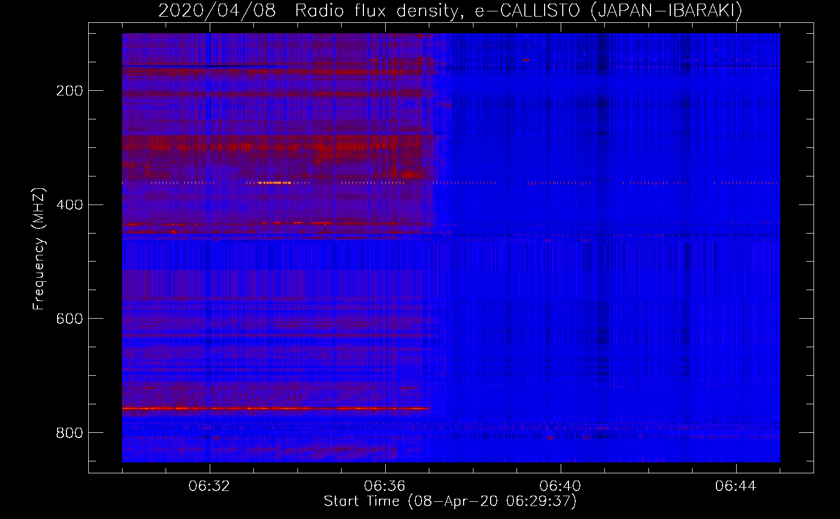
Task: Click the 'Frequency (MHZ)' axis label
Action: tap(39, 249)
